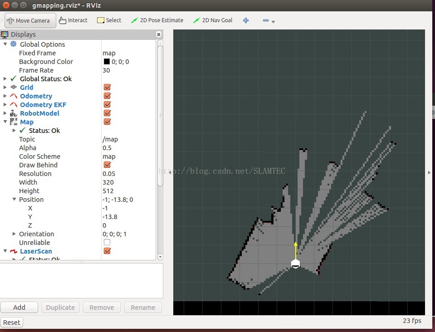
Task: Collapse the Position property node
Action: pos(14,200)
